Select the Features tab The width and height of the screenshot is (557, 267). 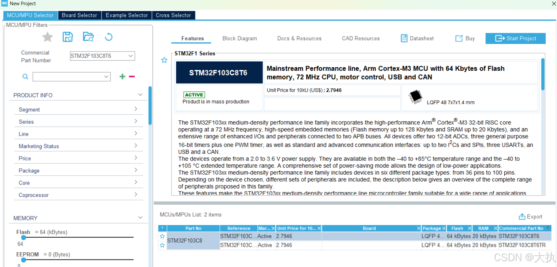tap(193, 38)
